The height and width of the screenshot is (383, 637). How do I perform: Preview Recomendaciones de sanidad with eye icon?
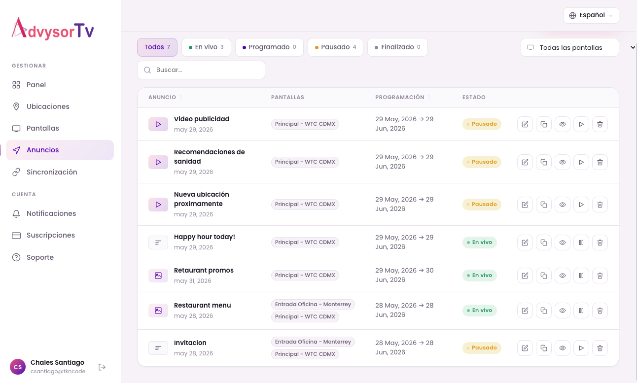(x=563, y=162)
